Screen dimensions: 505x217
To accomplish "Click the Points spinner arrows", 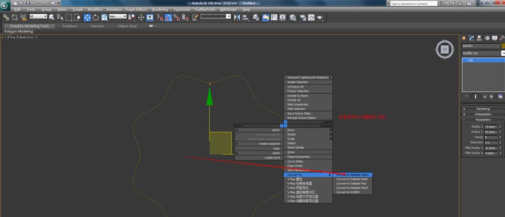I will 500,137.
